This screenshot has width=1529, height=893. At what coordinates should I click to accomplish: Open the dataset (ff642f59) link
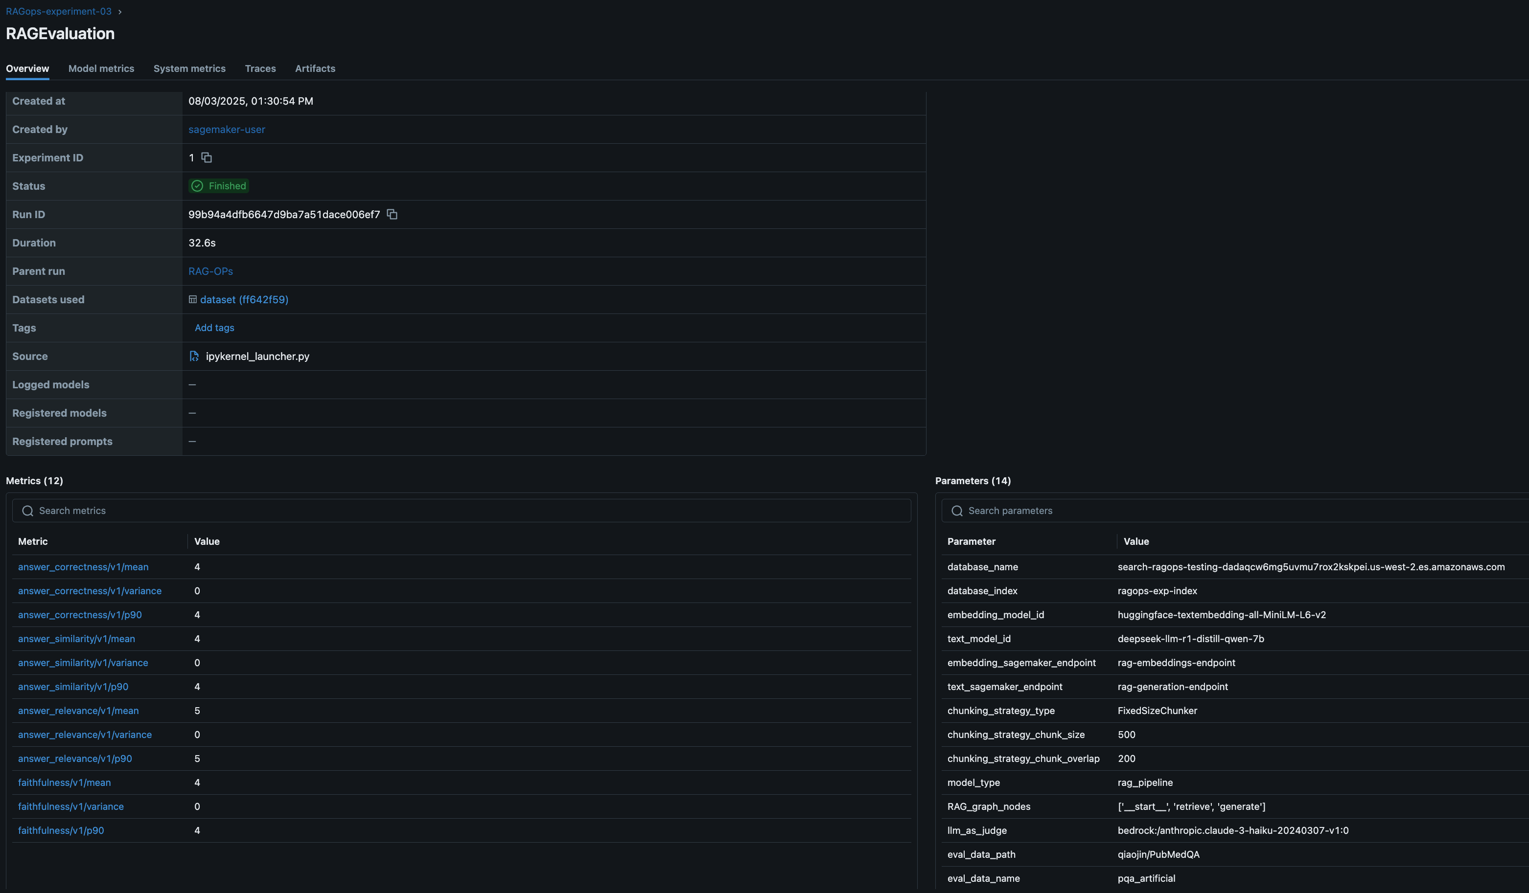(x=244, y=299)
